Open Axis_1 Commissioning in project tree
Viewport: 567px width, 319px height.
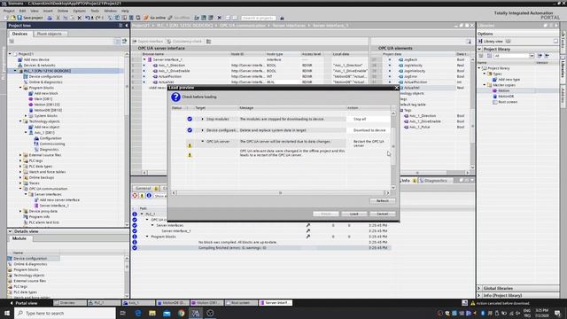52,144
